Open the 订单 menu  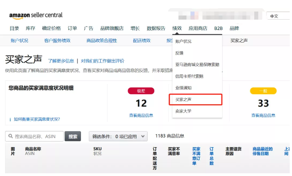[x=72, y=28]
